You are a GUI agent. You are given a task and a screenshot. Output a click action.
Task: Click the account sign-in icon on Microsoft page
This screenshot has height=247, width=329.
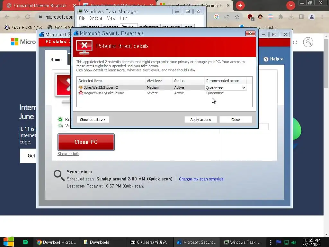tap(308, 42)
